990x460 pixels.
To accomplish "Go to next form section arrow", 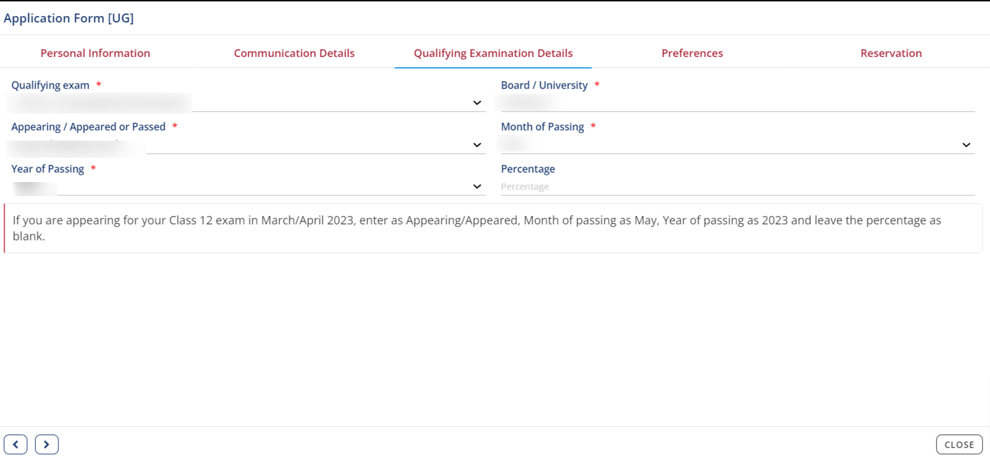I will coord(47,444).
